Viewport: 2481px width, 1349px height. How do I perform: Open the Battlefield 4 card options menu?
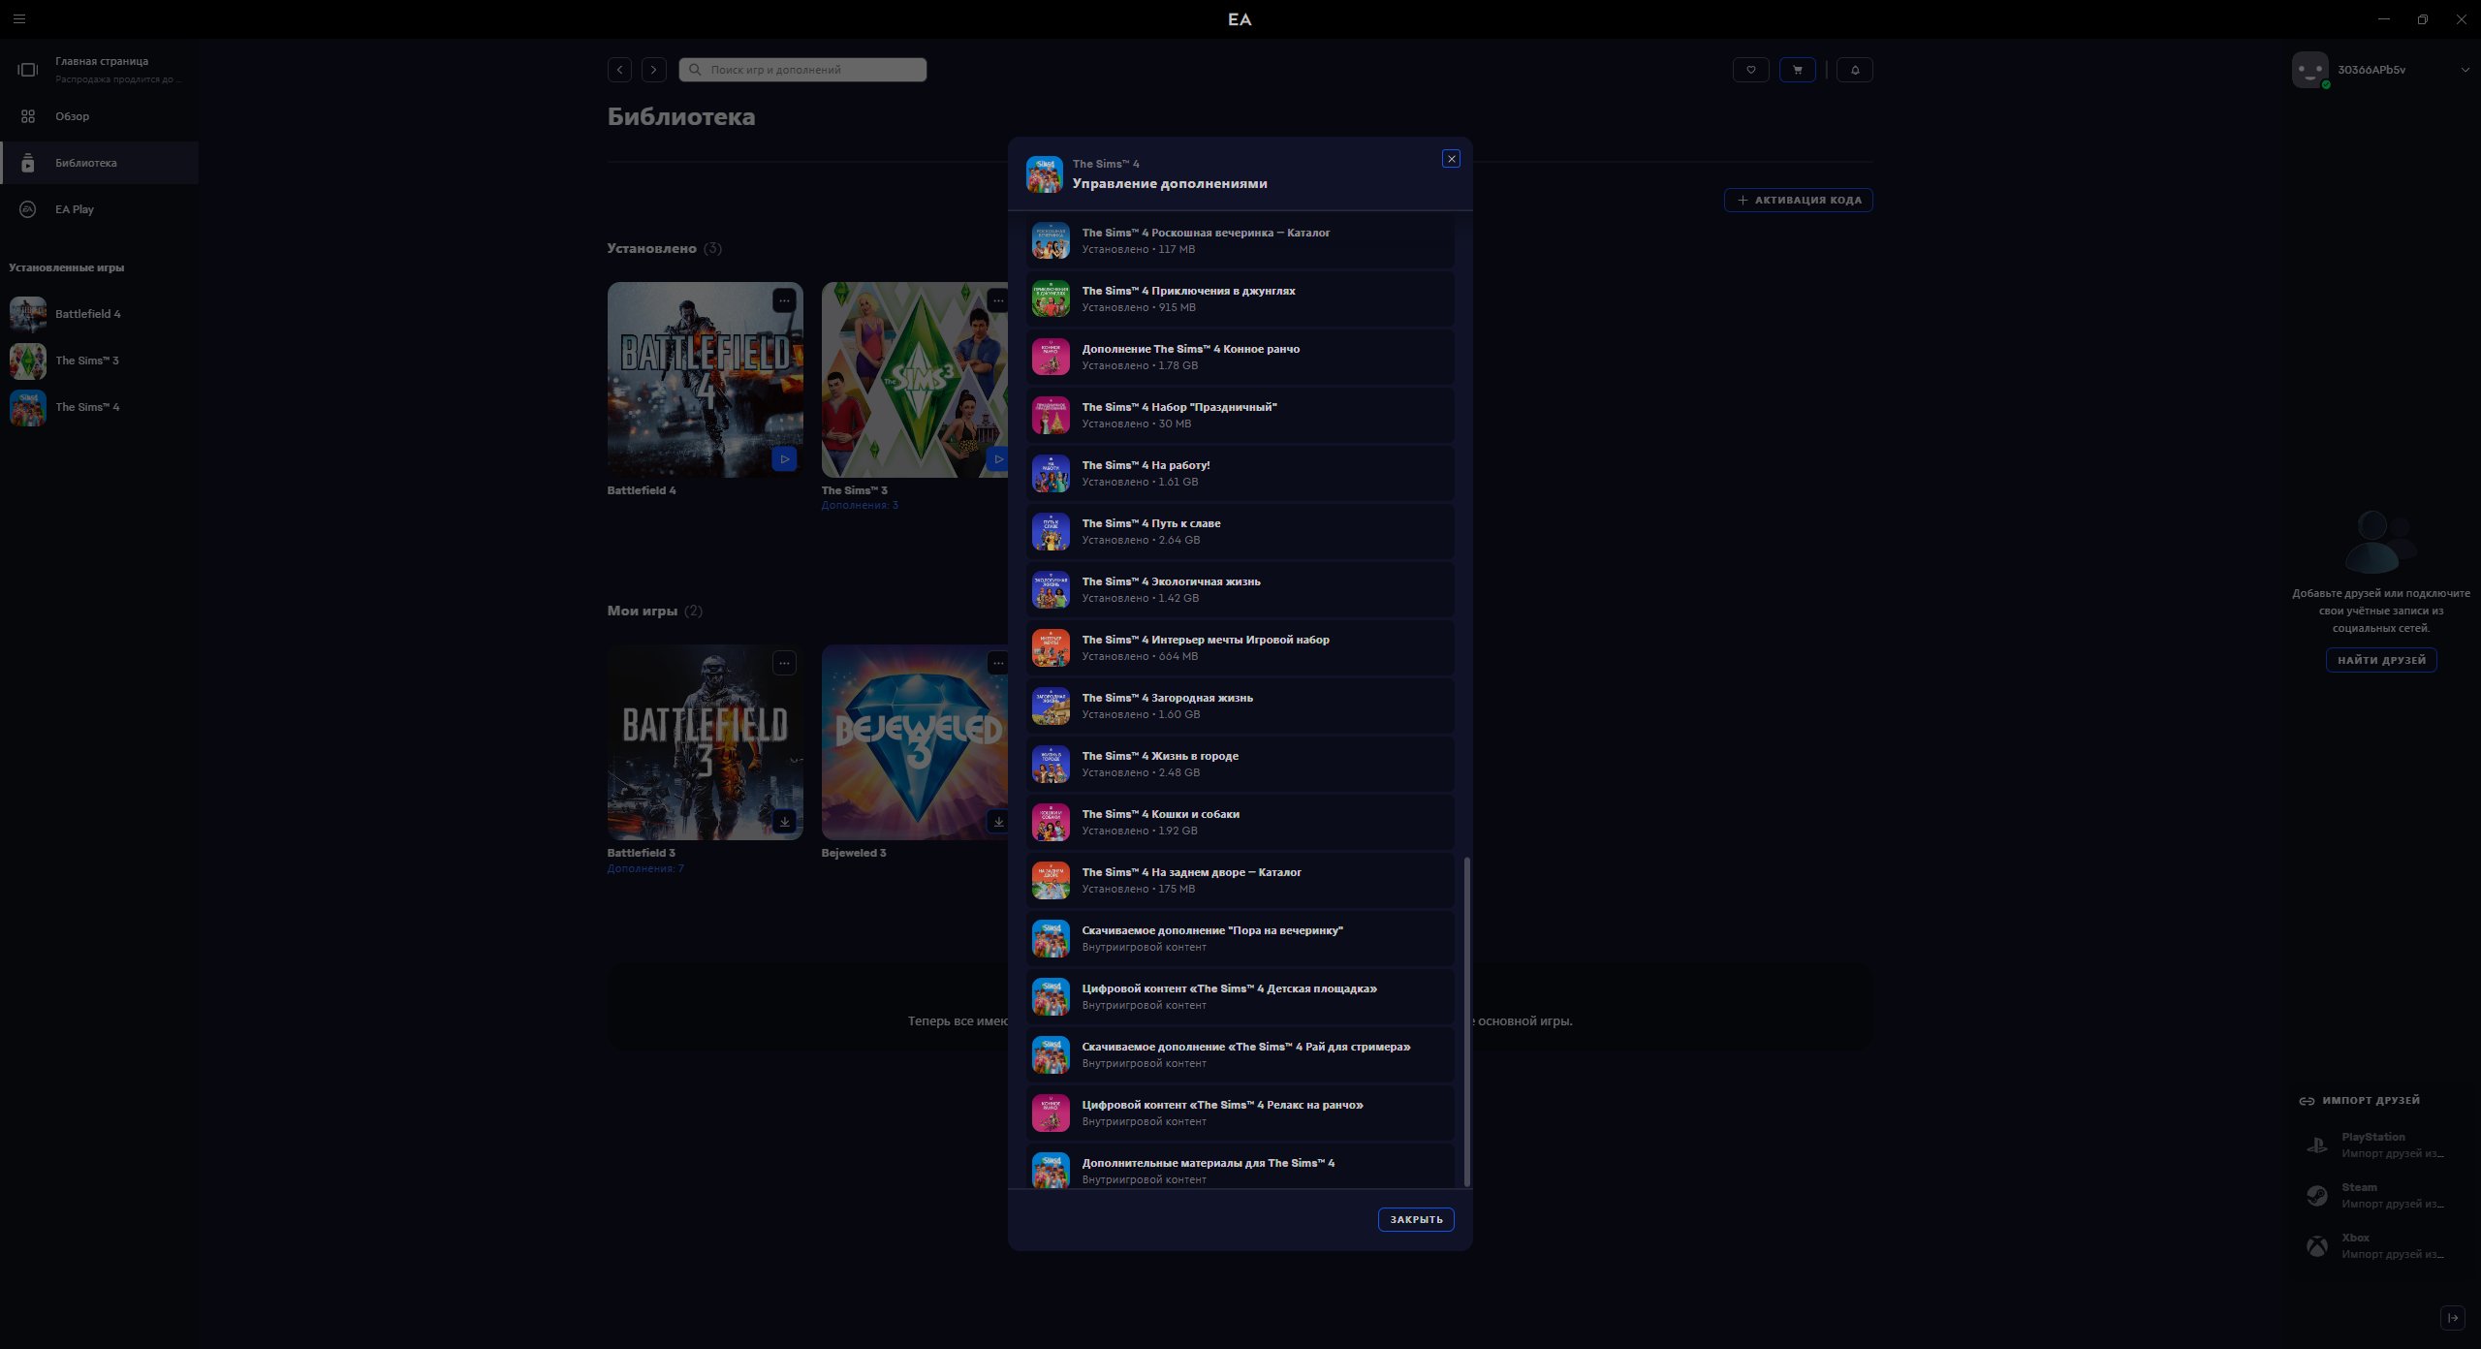(784, 300)
